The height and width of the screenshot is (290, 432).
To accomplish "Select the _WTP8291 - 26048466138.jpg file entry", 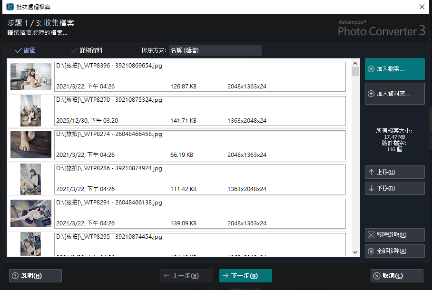I will pyautogui.click(x=200, y=213).
